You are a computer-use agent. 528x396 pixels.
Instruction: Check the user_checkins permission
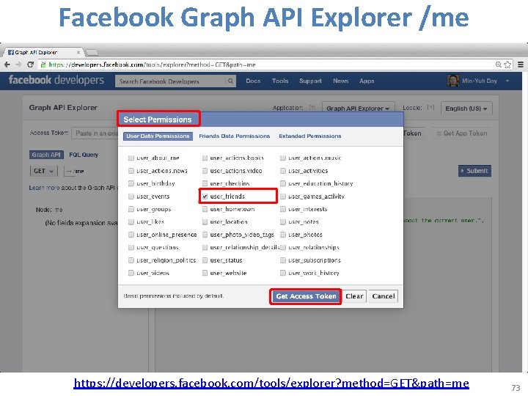[205, 183]
